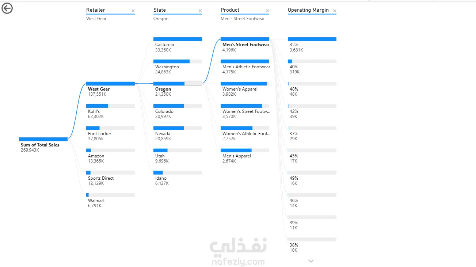Expand the California state node
This screenshot has height=267, width=476.
[178, 39]
